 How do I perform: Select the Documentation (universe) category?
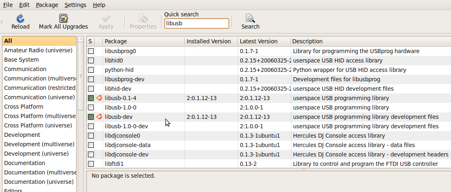point(39,182)
